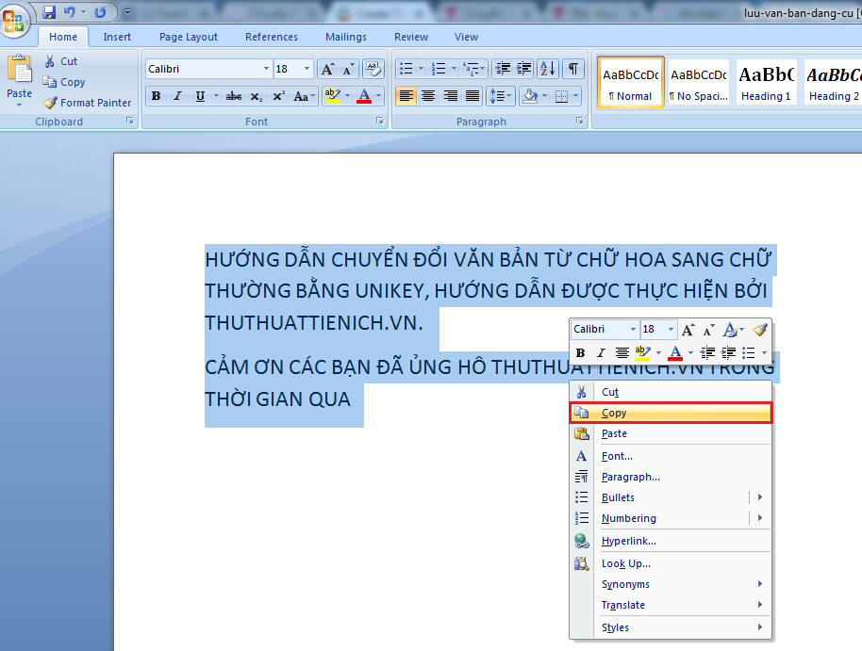The width and height of the screenshot is (862, 651).
Task: Open the Font dialog launcher
Action: pyautogui.click(x=380, y=122)
